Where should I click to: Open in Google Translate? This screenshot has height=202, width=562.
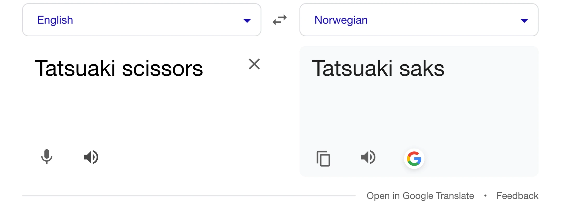pyautogui.click(x=420, y=196)
